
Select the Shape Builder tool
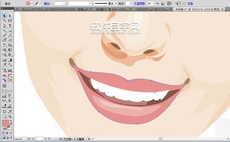[x=4, y=55]
